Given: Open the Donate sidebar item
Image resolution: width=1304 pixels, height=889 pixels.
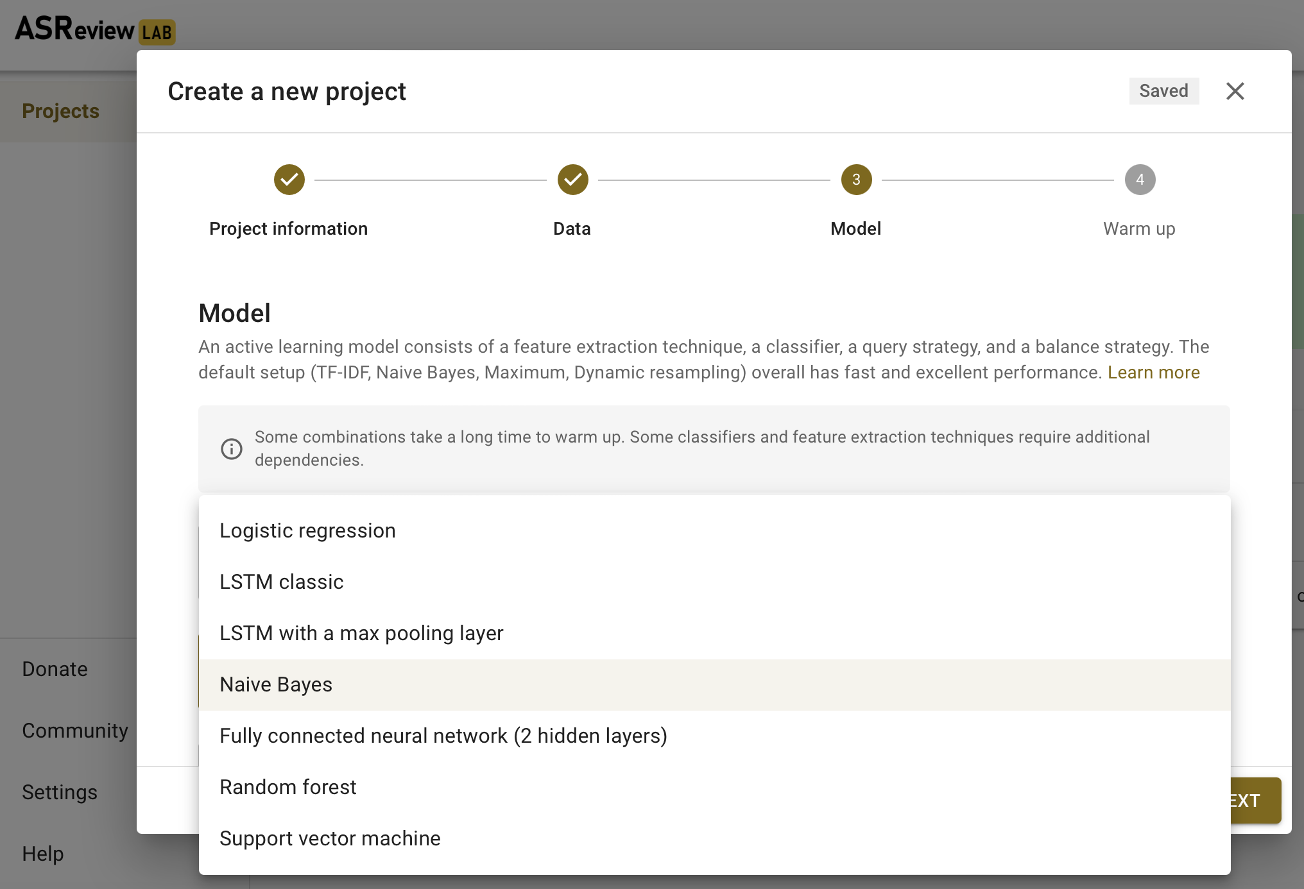Looking at the screenshot, I should coord(55,669).
